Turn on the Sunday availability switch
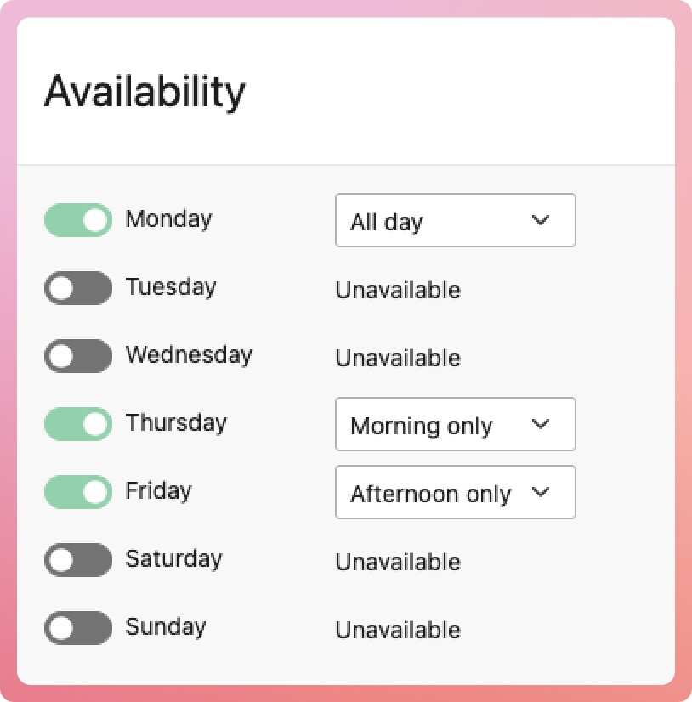Image resolution: width=692 pixels, height=702 pixels. (x=78, y=628)
